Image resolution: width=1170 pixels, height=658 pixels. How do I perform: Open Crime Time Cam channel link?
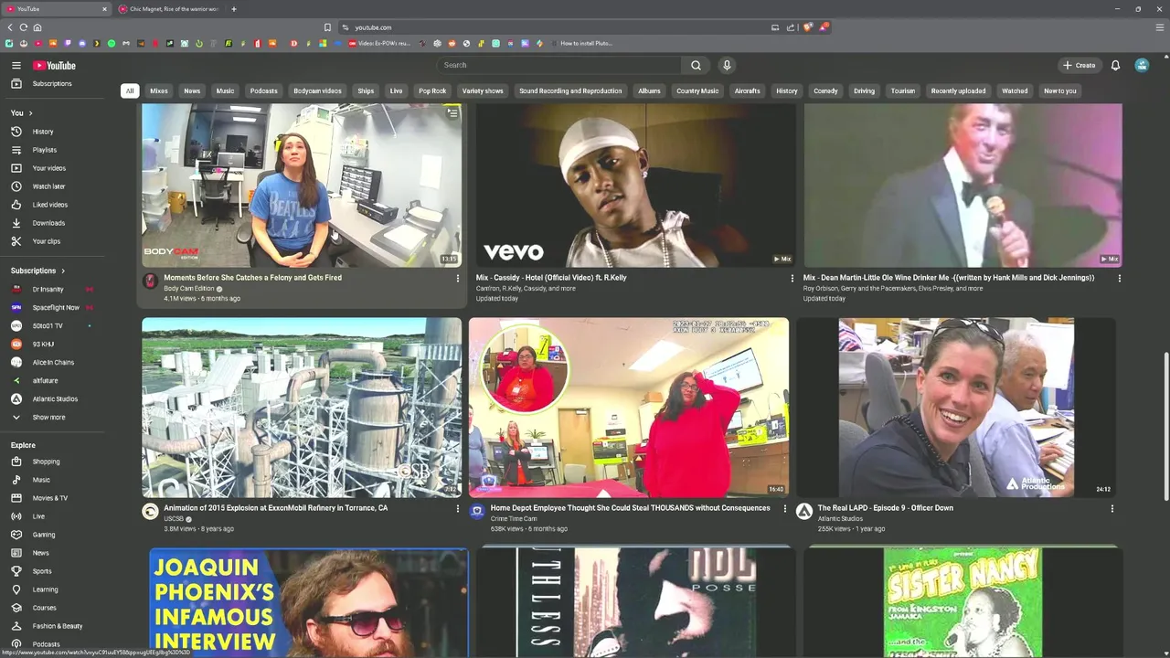point(514,519)
